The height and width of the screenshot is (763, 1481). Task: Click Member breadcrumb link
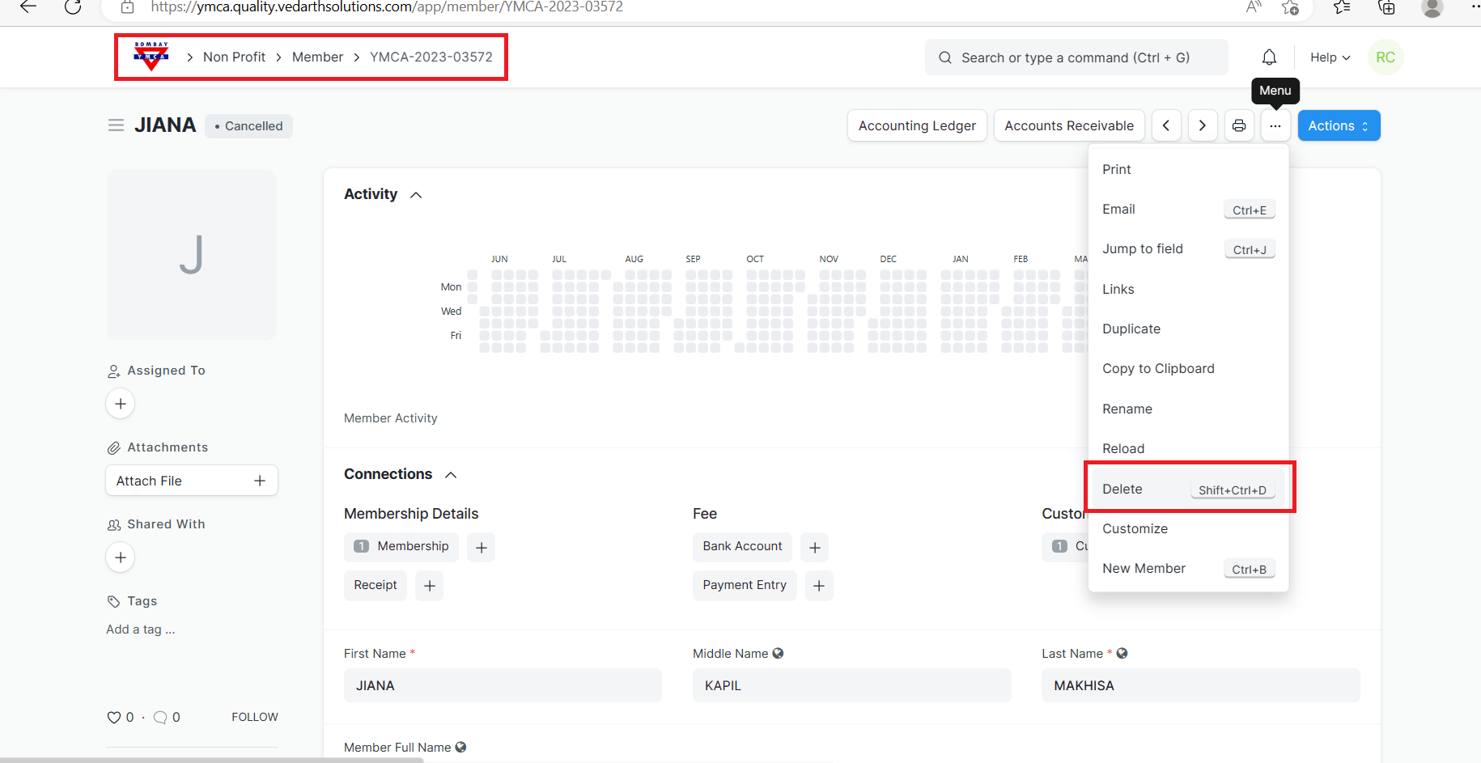tap(317, 57)
